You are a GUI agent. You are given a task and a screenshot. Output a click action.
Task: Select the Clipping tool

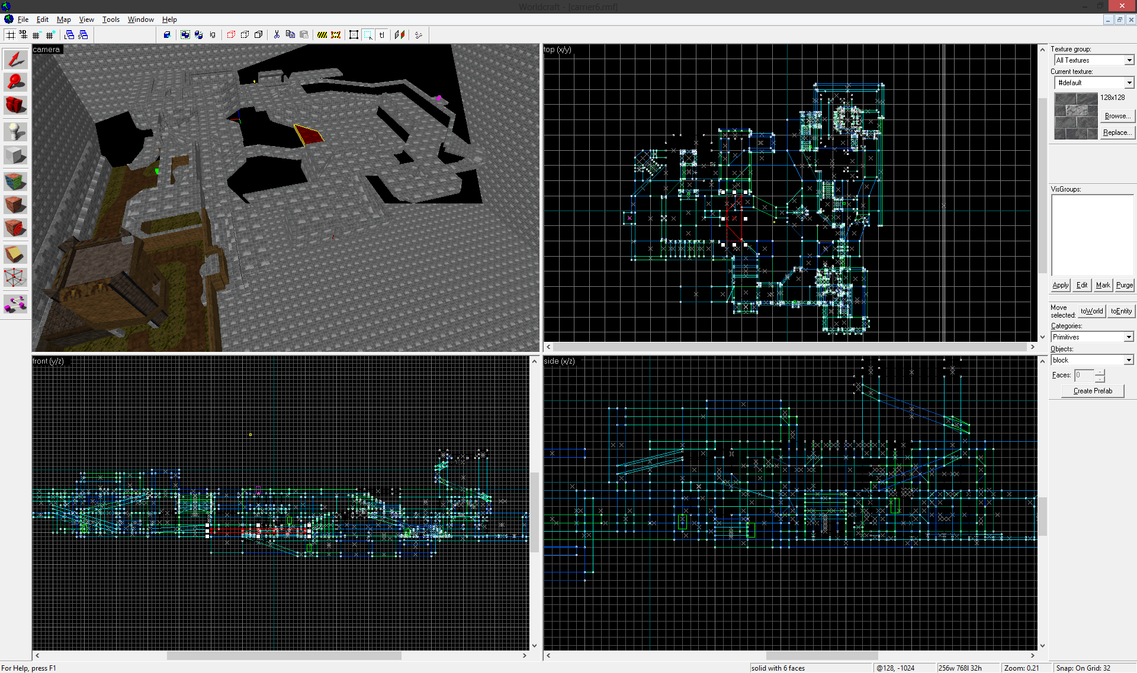(x=15, y=254)
